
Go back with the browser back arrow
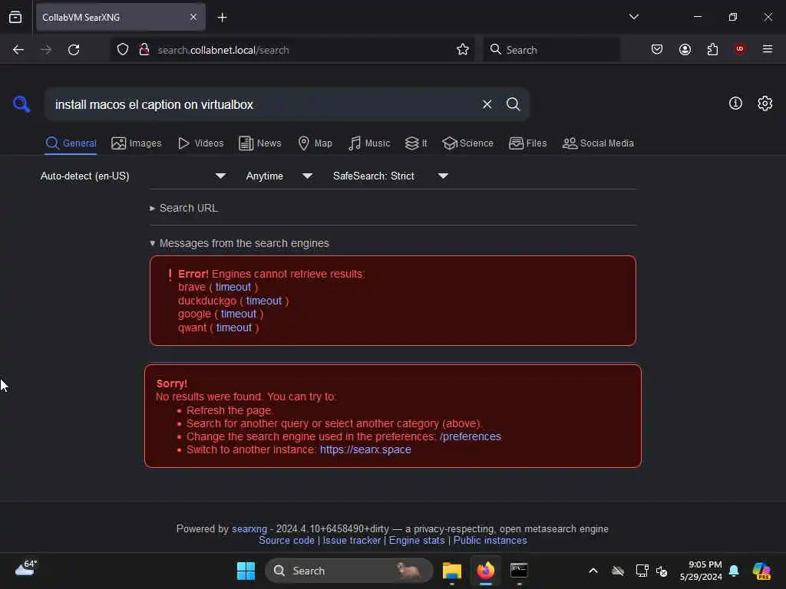pos(18,50)
